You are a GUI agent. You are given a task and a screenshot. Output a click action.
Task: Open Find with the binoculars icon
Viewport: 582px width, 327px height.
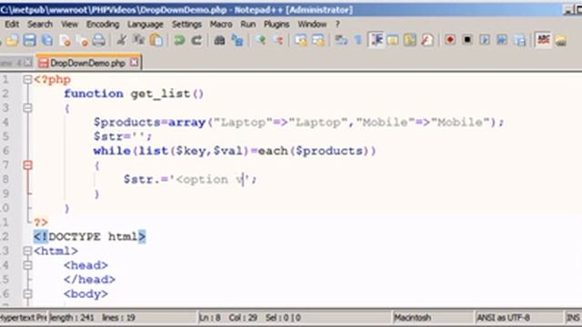[x=220, y=40]
